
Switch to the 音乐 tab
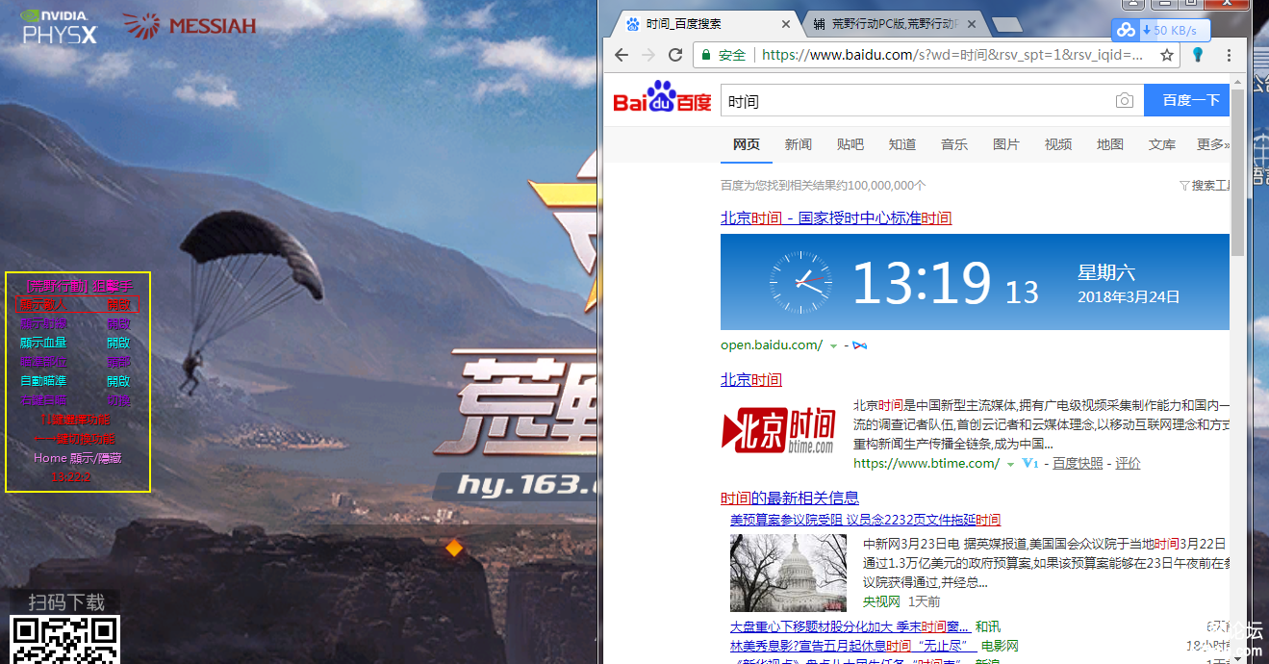954,144
